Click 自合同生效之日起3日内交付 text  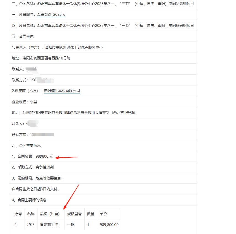click(x=35, y=189)
